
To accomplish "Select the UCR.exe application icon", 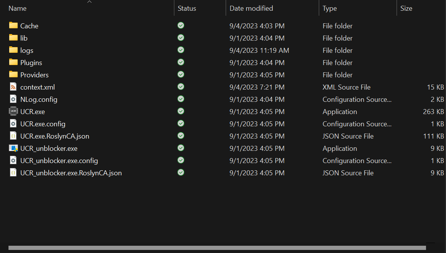I will (13, 111).
